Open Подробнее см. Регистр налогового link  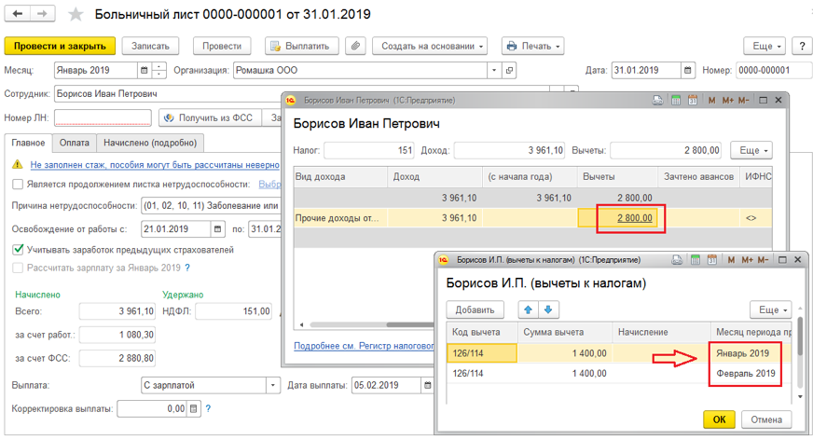pyautogui.click(x=364, y=346)
